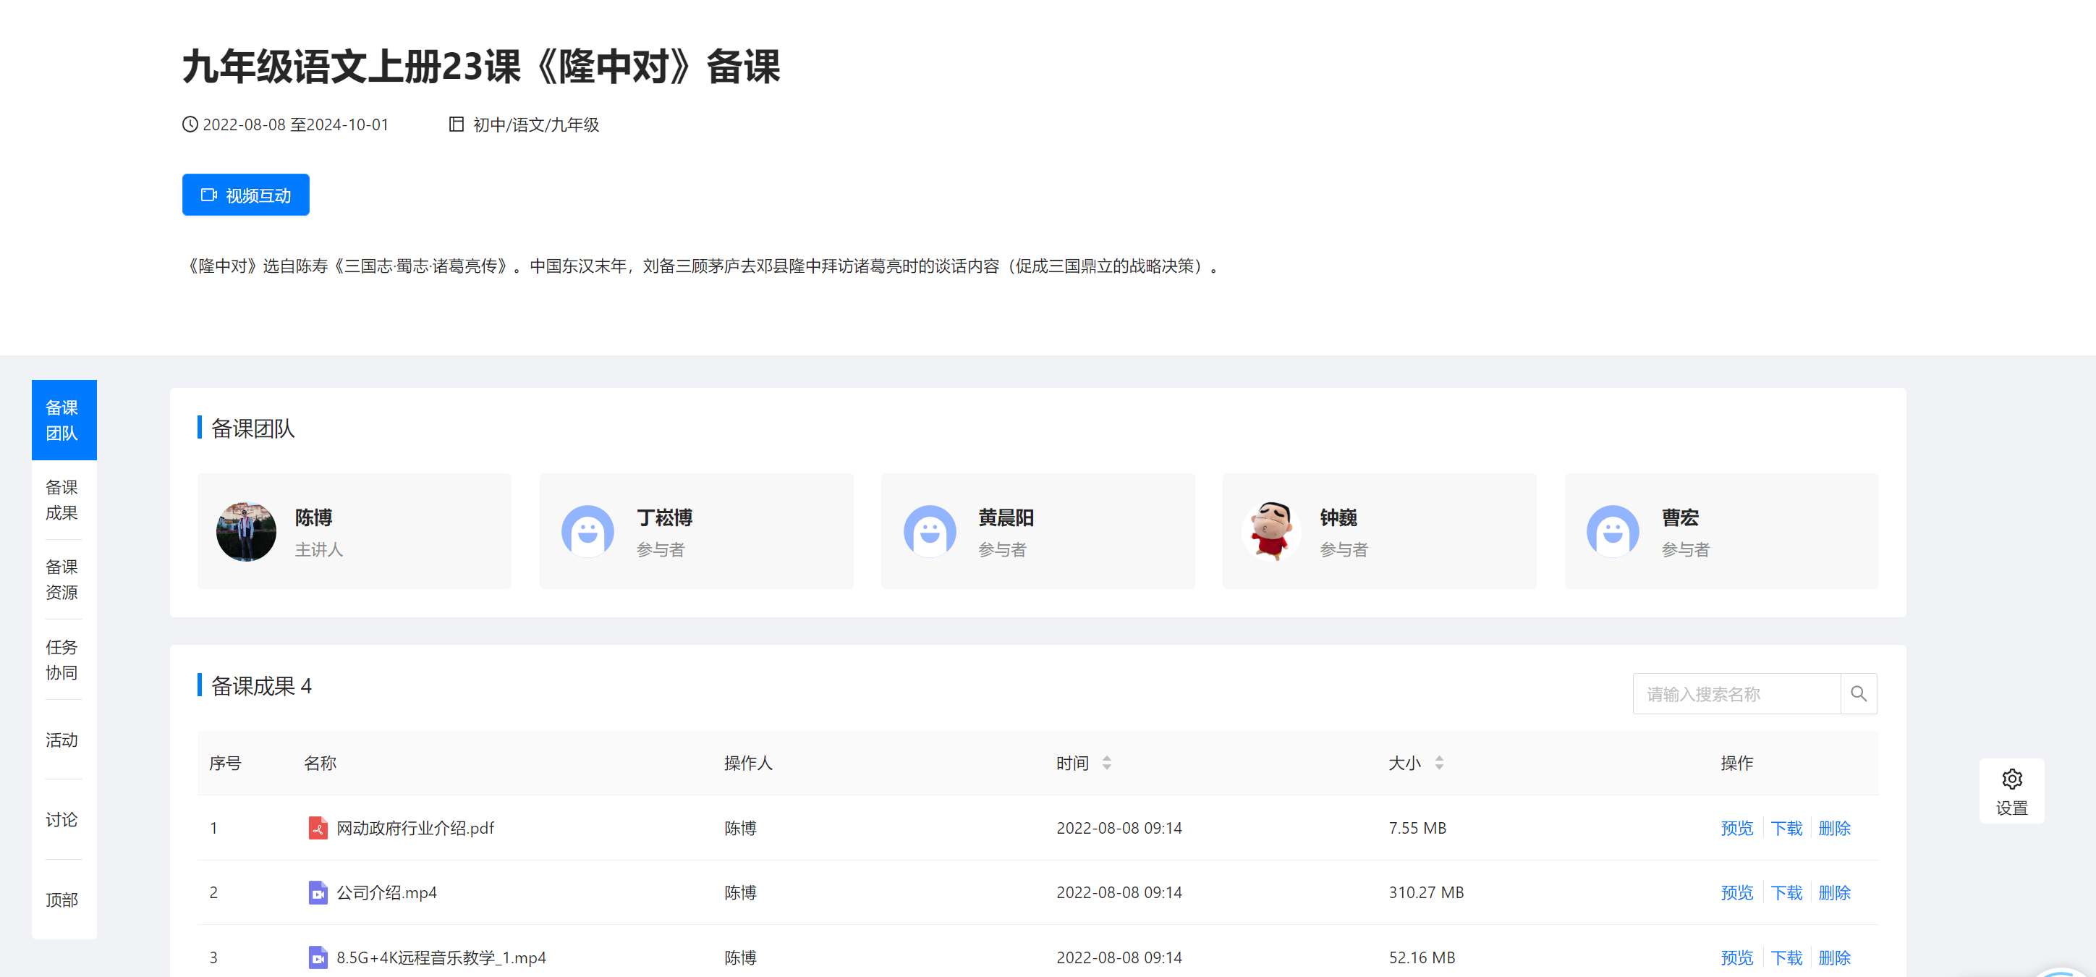Preview 网动政府行业介绍.pdf via 预览 link
Image resolution: width=2096 pixels, height=977 pixels.
1736,828
